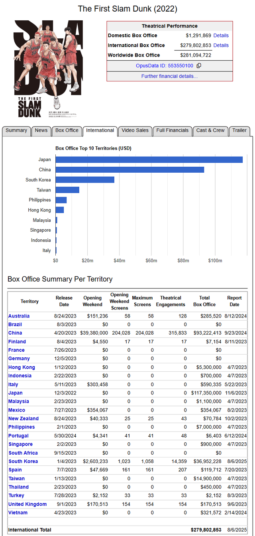Switch to the Trailer tab

click(239, 130)
